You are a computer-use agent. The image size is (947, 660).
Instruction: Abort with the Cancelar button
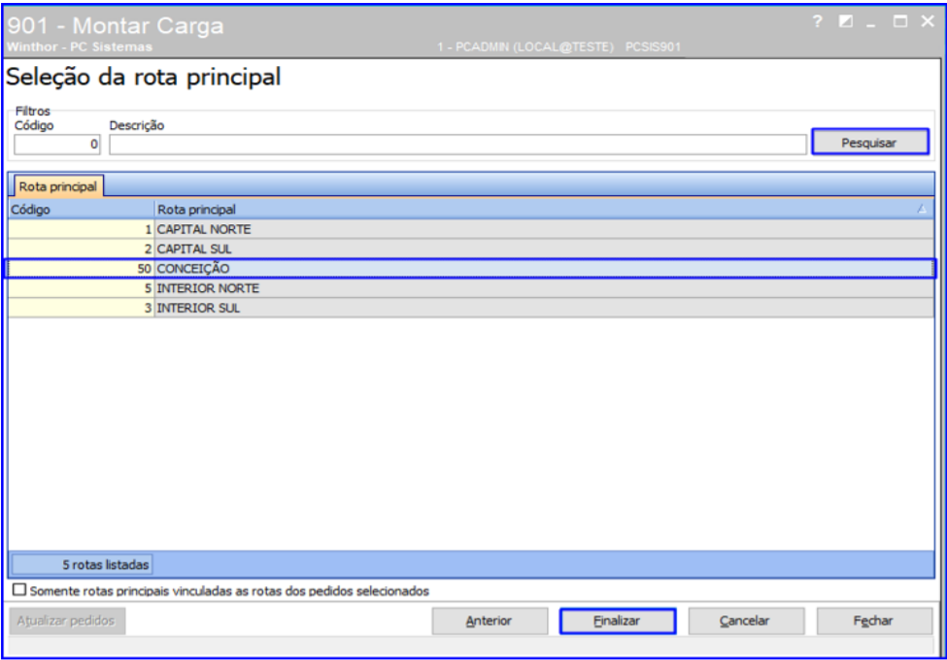[746, 621]
